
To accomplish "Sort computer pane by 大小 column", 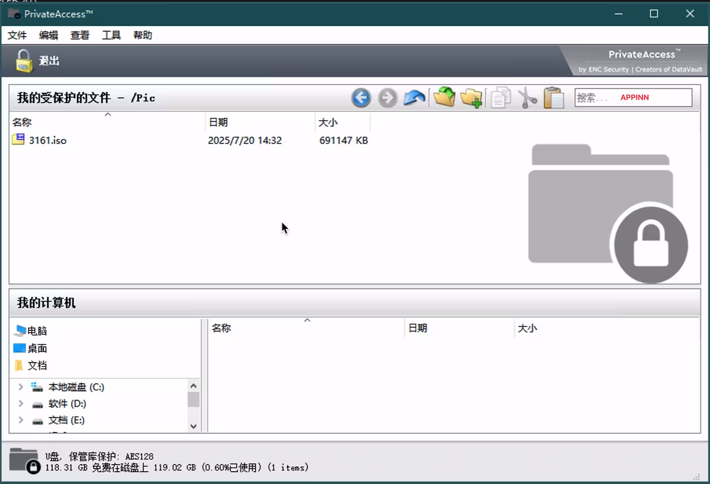I will (x=527, y=328).
